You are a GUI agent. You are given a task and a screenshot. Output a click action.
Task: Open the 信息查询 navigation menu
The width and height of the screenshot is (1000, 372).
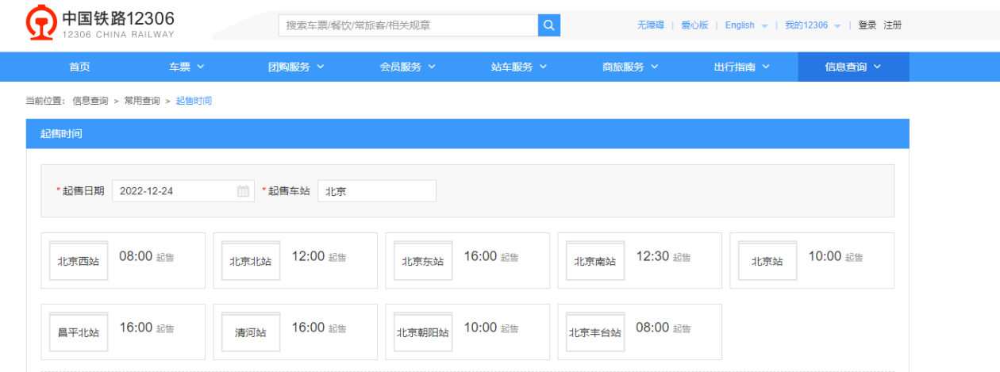pos(853,67)
